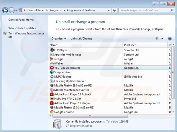Click the HMA! Pro VPN icon

[52, 99]
